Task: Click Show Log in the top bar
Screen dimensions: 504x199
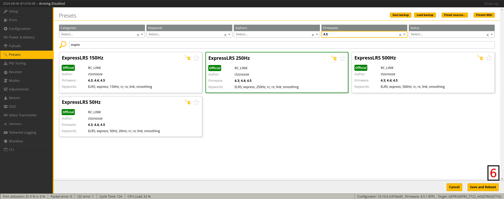Action: 491,4
